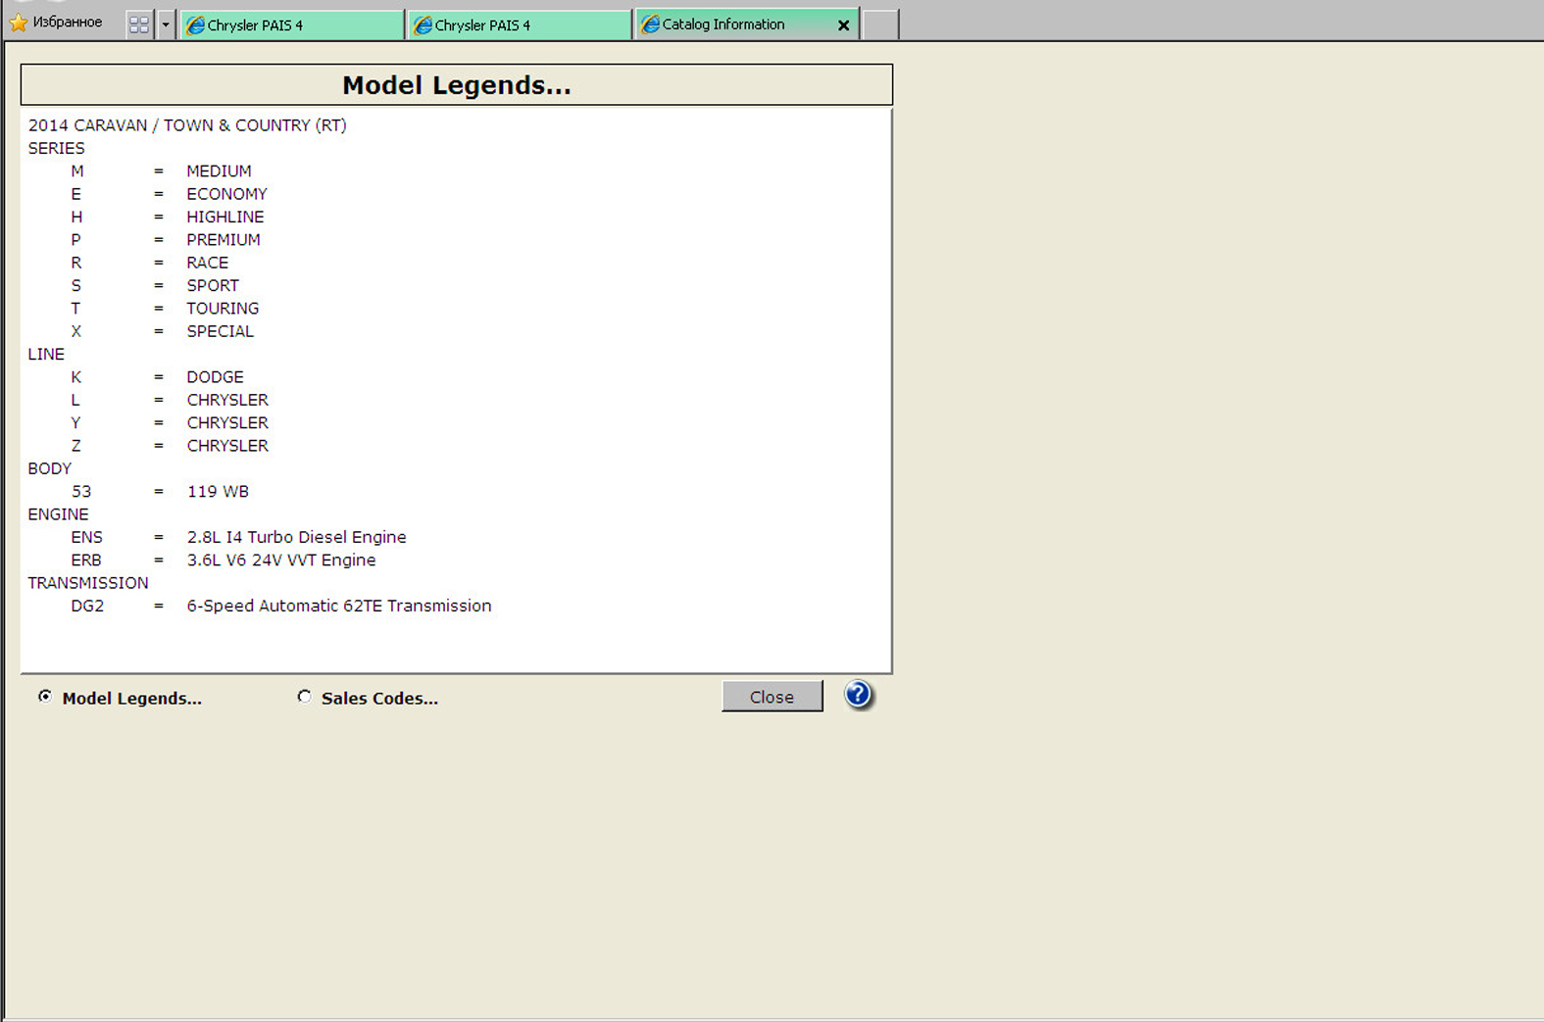The width and height of the screenshot is (1544, 1022).
Task: Open the Quick Tabs grid view
Action: [139, 24]
